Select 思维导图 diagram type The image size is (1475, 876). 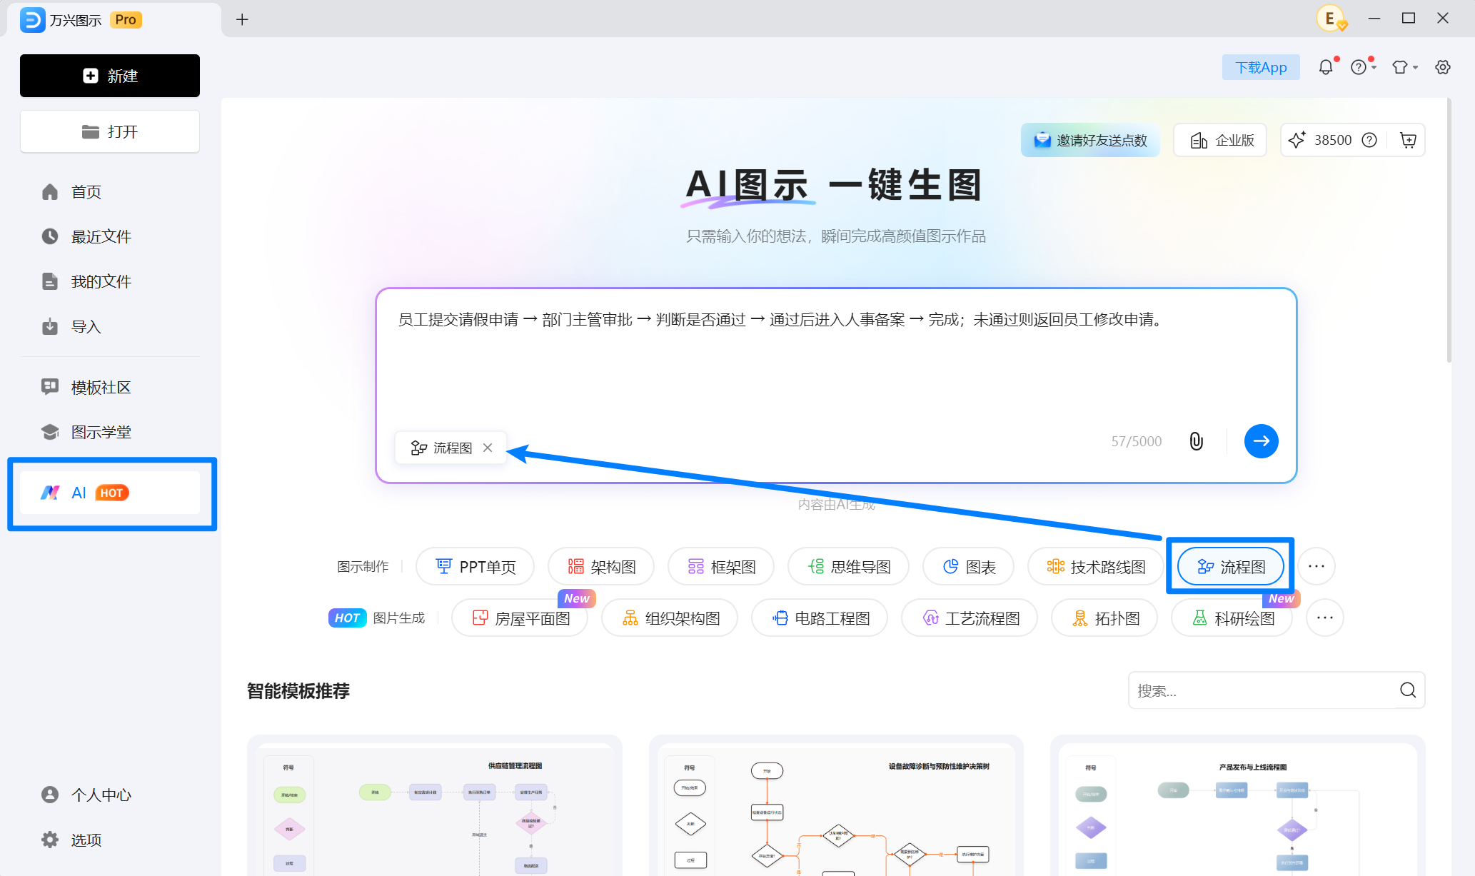pos(848,566)
